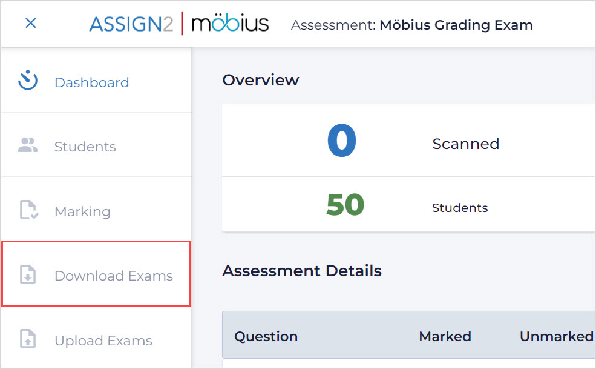Click the ASSIGN2 logo

[131, 24]
